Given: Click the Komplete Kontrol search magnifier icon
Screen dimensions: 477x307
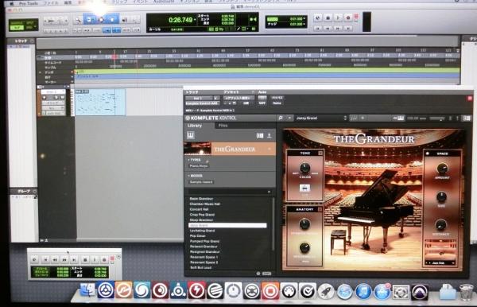Looking at the screenshot, I should pos(281,118).
